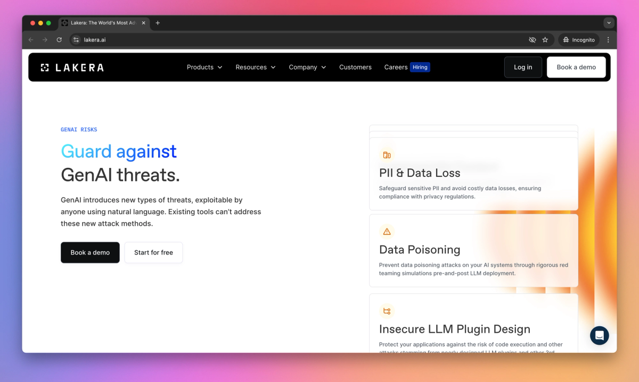The image size is (639, 382).
Task: Click the macOS green fullscreen window button
Action: click(48, 23)
